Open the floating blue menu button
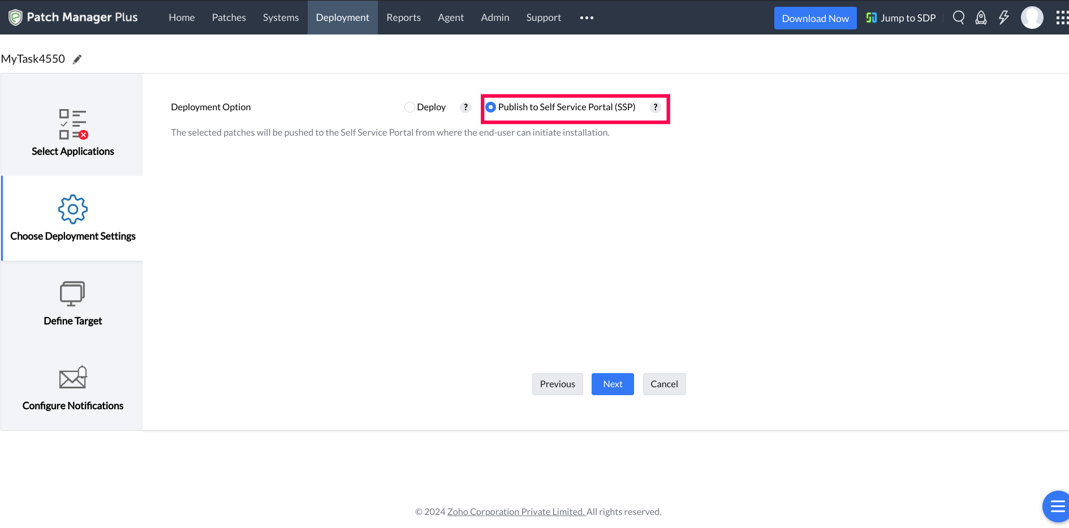This screenshot has width=1069, height=528. click(x=1057, y=507)
